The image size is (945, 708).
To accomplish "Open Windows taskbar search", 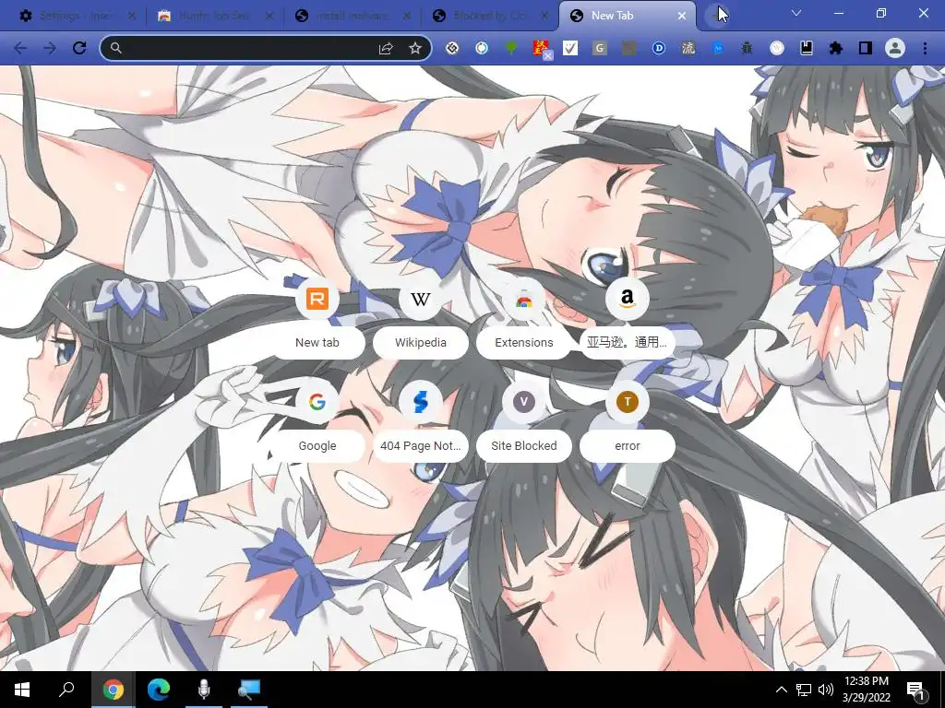I will coord(66,690).
